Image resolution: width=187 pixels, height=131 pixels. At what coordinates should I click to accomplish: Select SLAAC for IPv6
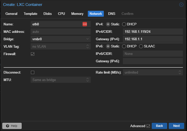tap(141, 46)
